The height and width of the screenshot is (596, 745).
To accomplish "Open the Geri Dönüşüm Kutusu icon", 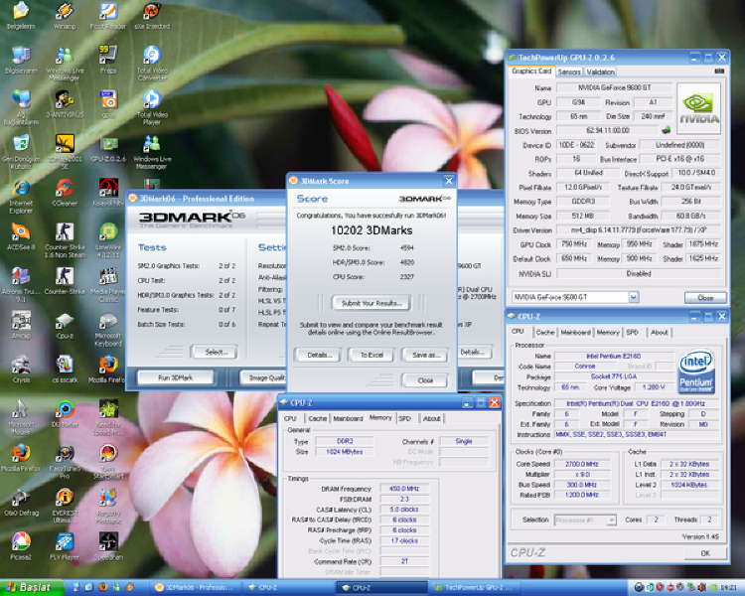I will pos(21,152).
